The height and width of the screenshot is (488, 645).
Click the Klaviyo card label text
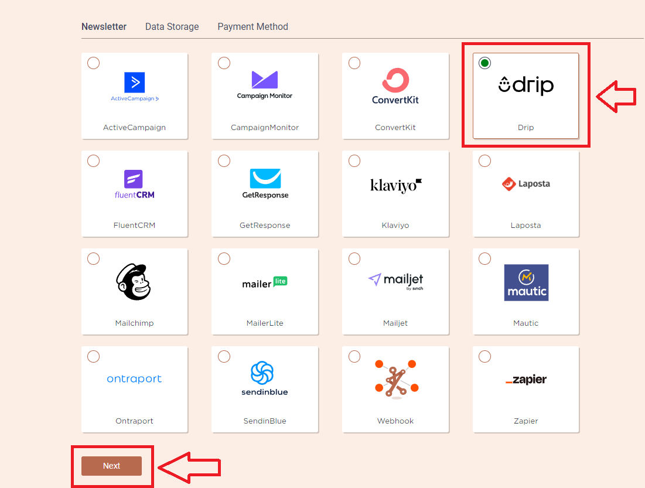pos(395,226)
